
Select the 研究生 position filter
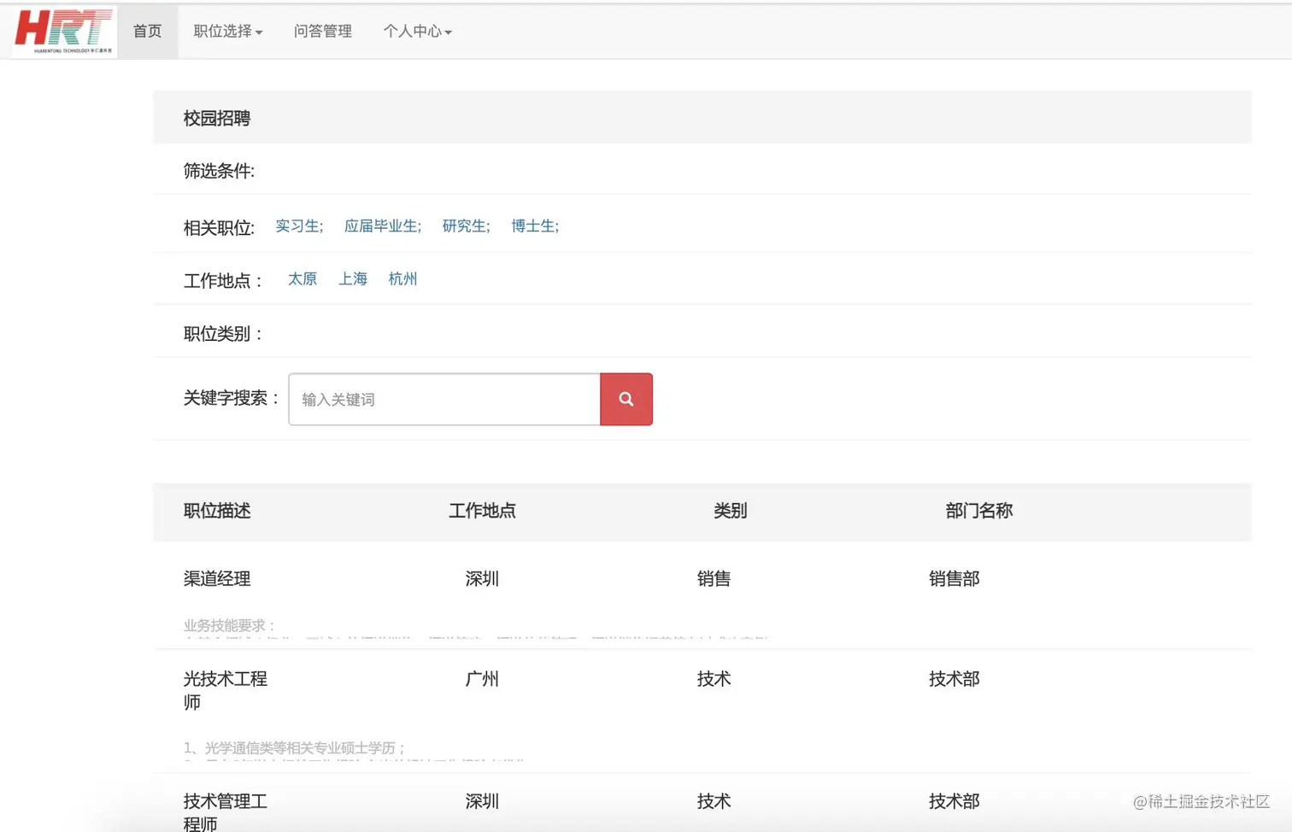pos(467,226)
